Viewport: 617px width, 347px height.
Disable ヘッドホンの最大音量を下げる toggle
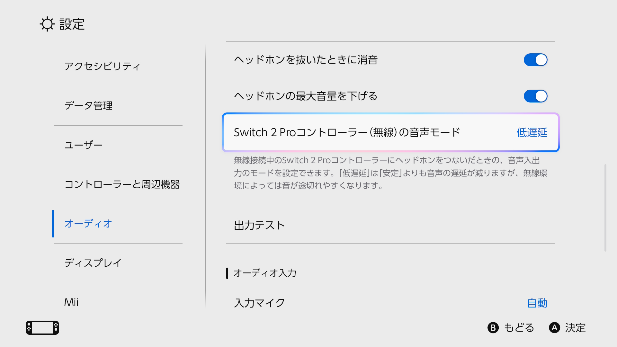(x=535, y=96)
